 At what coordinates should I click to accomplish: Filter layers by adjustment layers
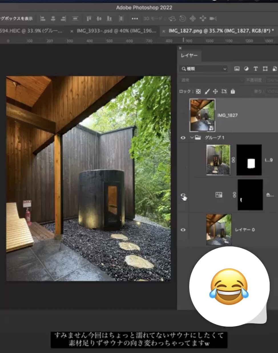pos(246,69)
